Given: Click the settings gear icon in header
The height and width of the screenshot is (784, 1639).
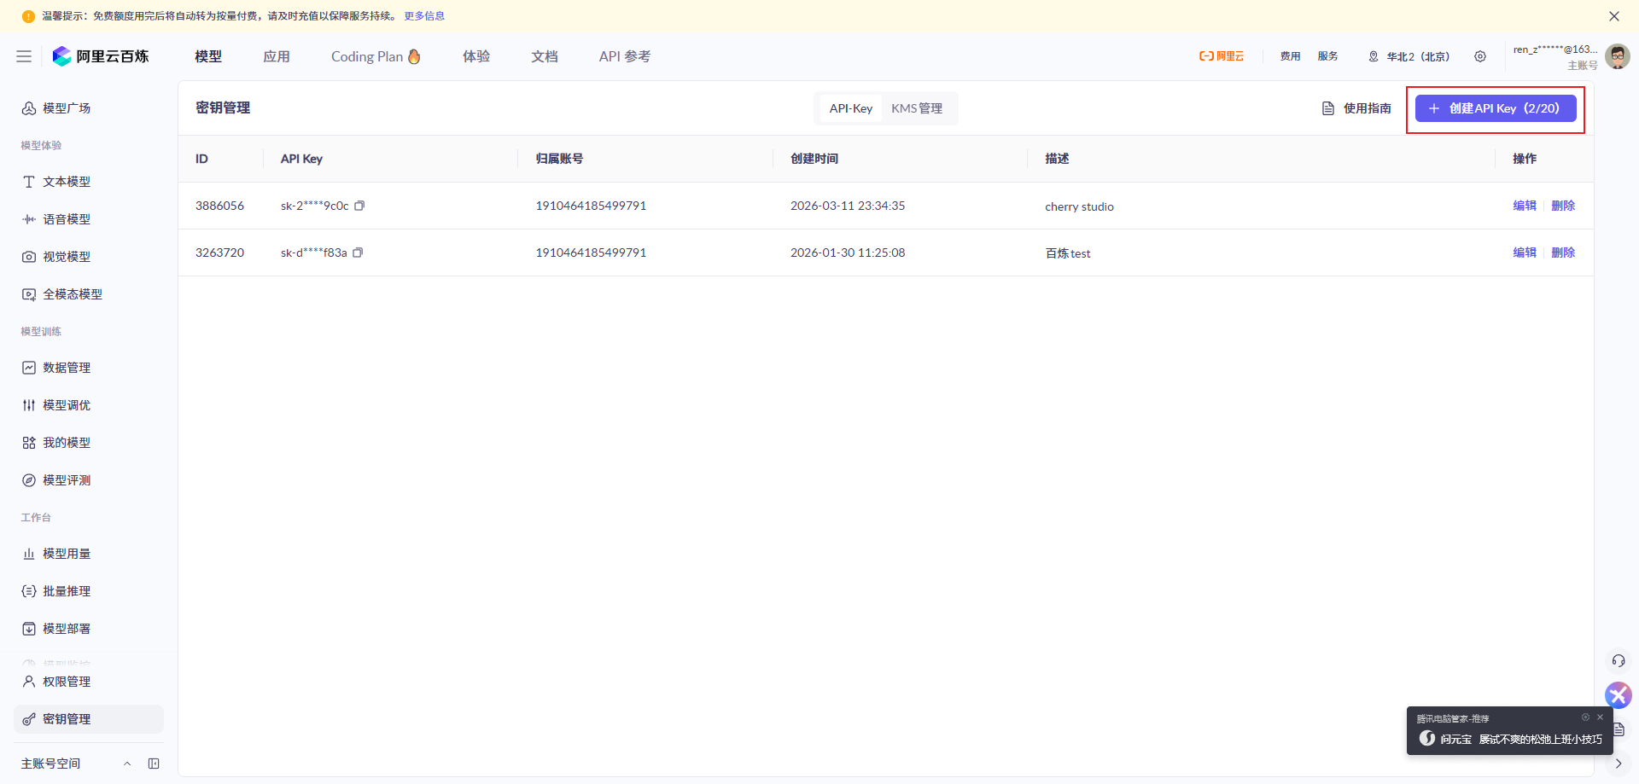Looking at the screenshot, I should [x=1480, y=56].
